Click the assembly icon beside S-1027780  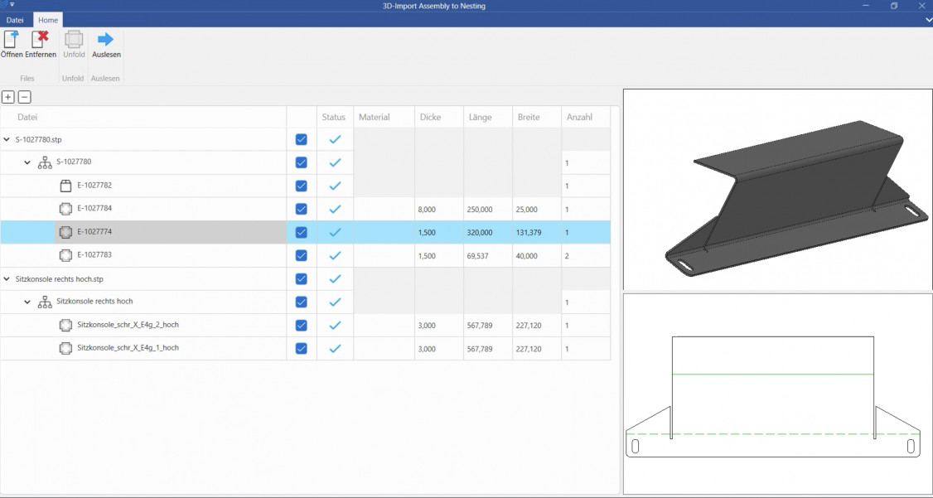[45, 162]
